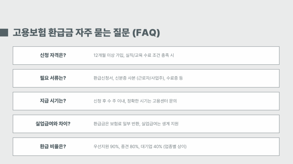Click '실업급여는 생계 지원' in the fourth answer
Screen dimensions: 293x164
pyautogui.click(x=160, y=124)
